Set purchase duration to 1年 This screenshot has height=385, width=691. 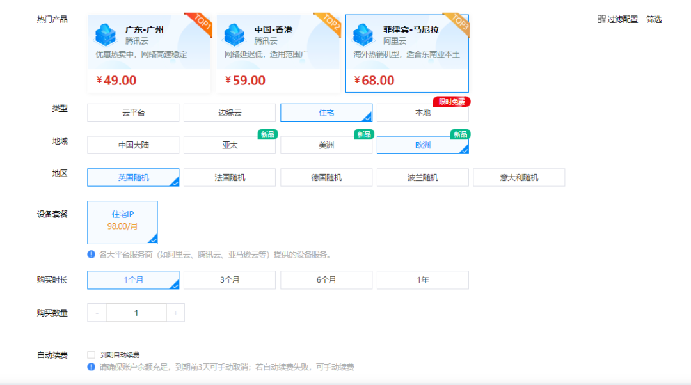423,279
